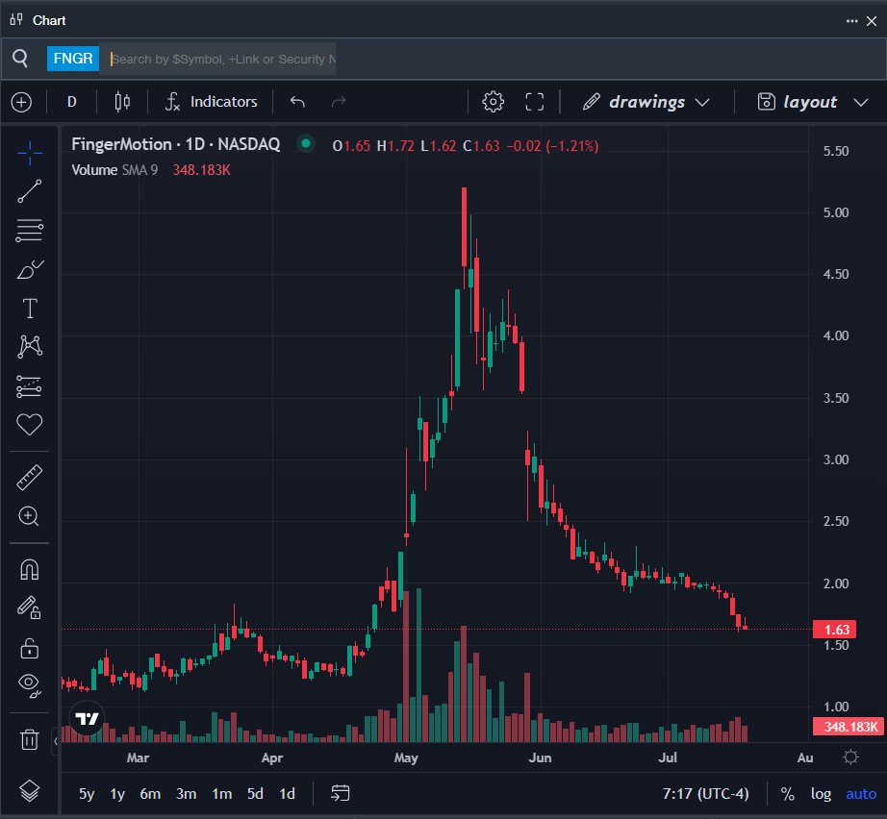887x819 pixels.
Task: Redo the chart action
Action: click(339, 102)
